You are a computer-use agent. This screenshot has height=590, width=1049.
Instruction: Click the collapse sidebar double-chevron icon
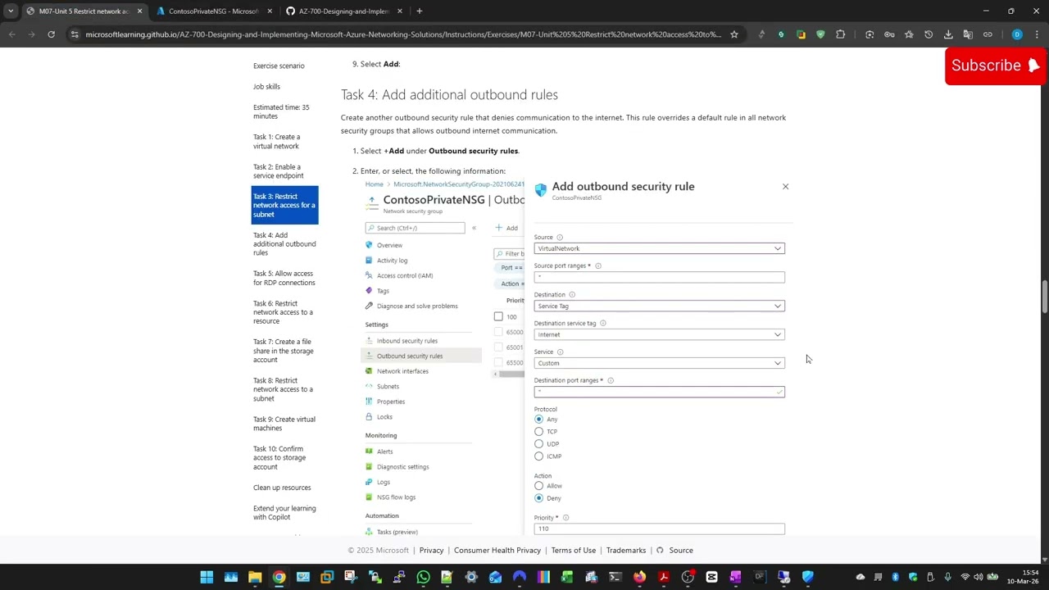pyautogui.click(x=474, y=228)
